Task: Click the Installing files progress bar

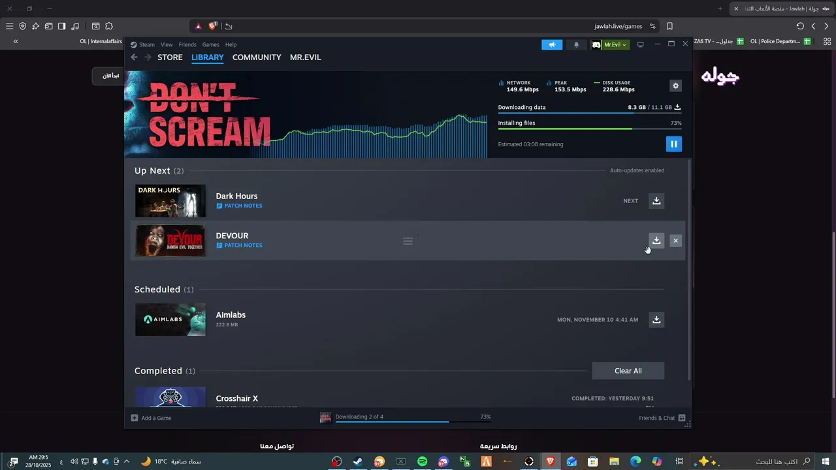Action: coord(590,129)
